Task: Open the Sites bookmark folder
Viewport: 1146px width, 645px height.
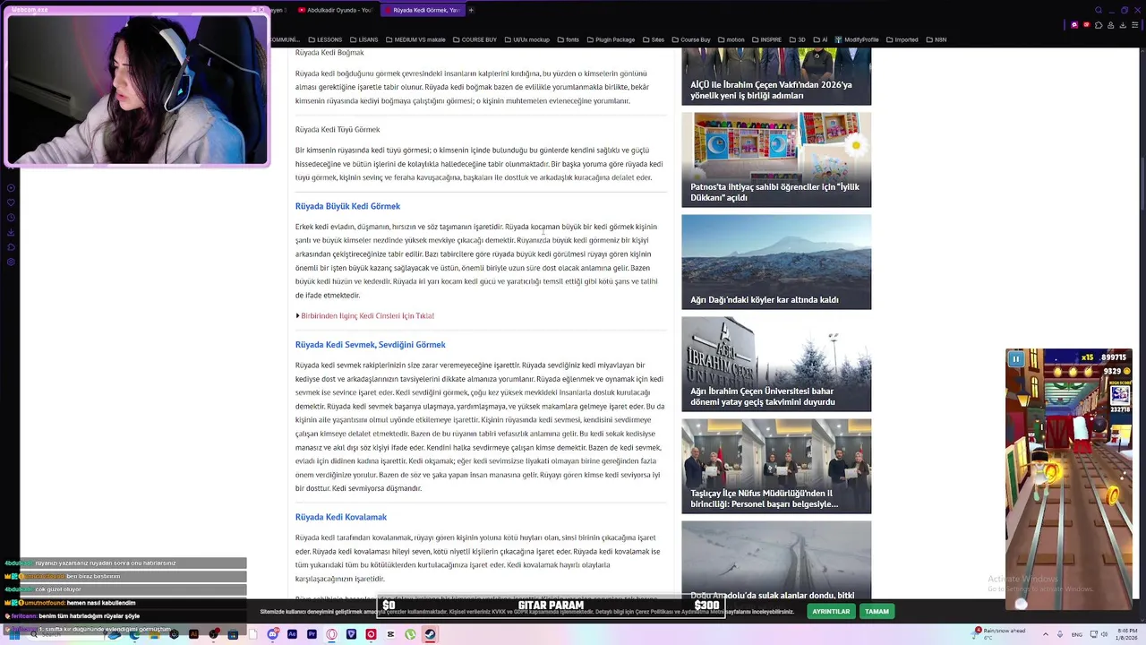Action: click(x=654, y=39)
